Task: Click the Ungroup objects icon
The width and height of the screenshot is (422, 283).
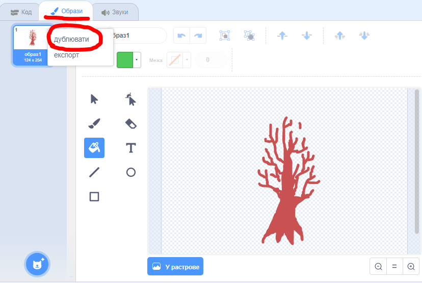Action: 249,36
